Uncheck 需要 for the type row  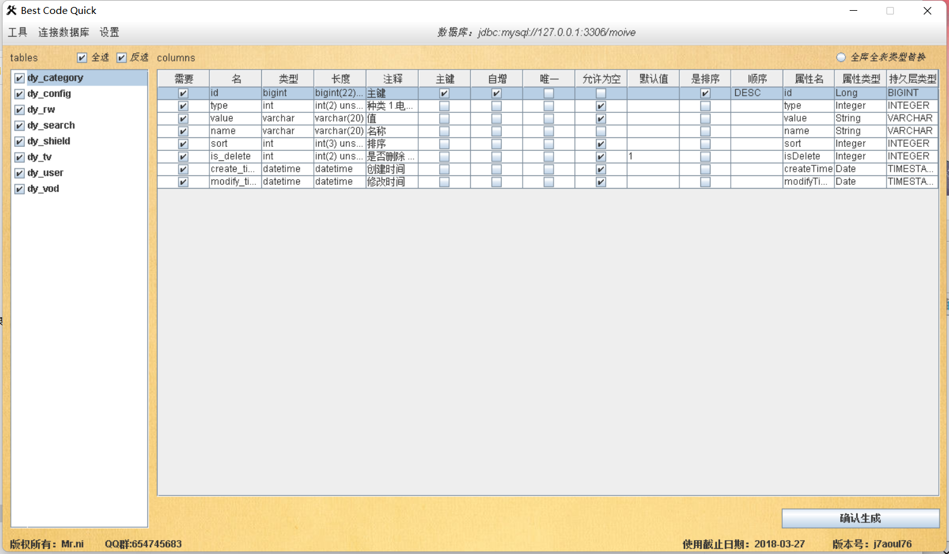pyautogui.click(x=183, y=106)
